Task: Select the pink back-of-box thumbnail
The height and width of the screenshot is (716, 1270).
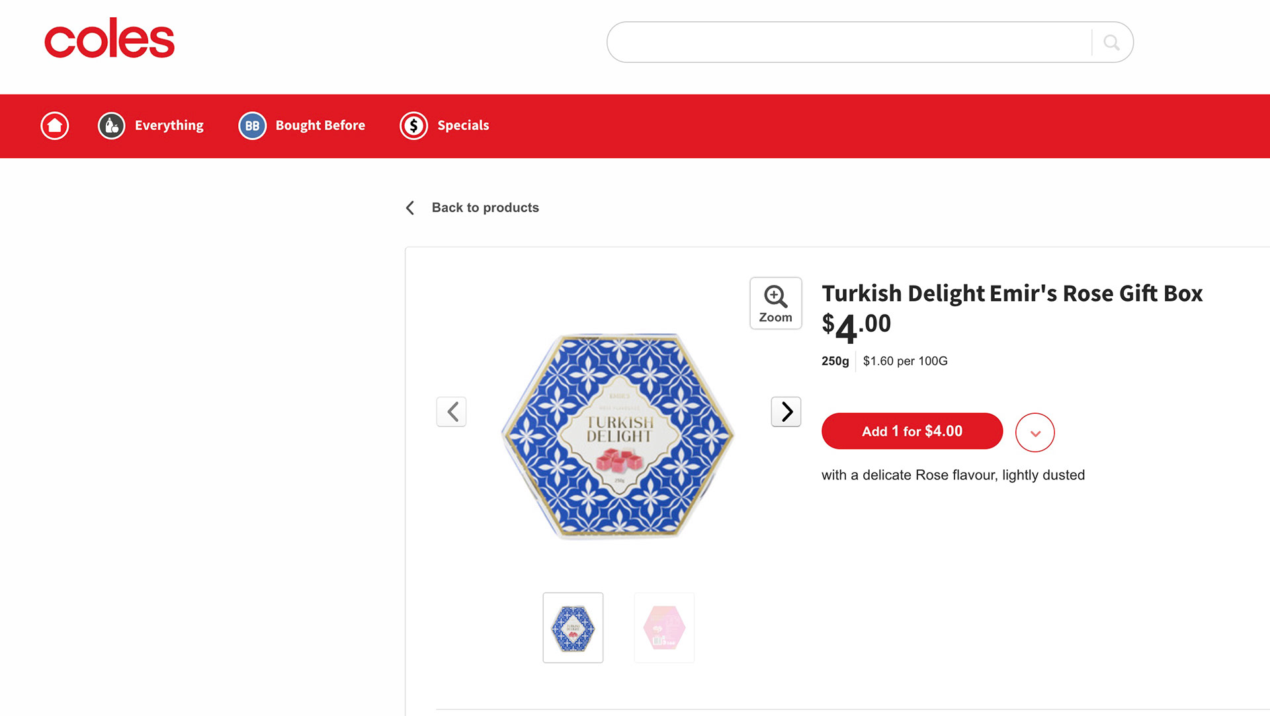Action: click(664, 627)
